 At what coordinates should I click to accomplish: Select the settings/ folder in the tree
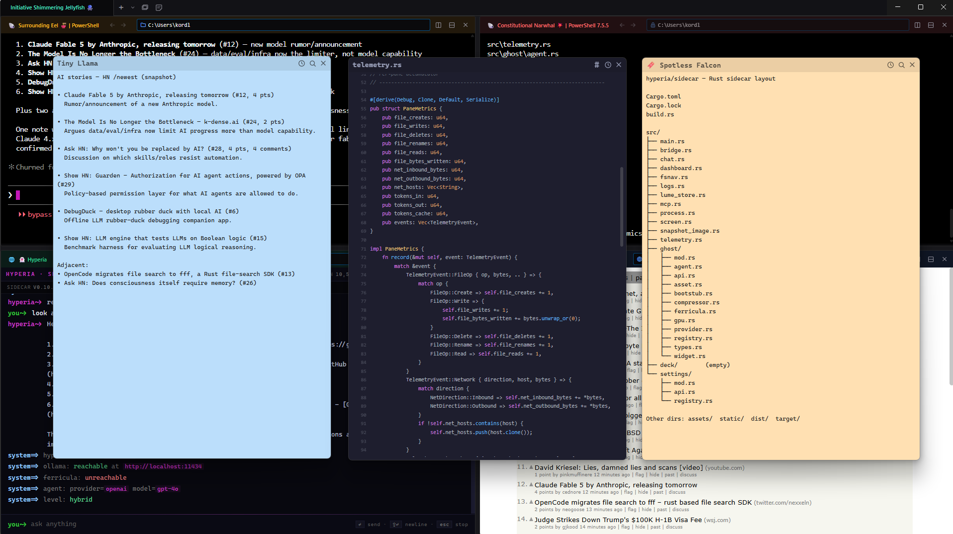click(675, 374)
